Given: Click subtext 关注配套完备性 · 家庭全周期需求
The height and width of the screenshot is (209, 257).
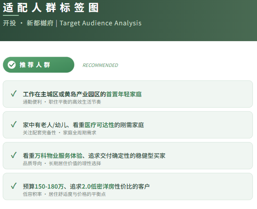Looking at the screenshot, I should pos(59,133).
